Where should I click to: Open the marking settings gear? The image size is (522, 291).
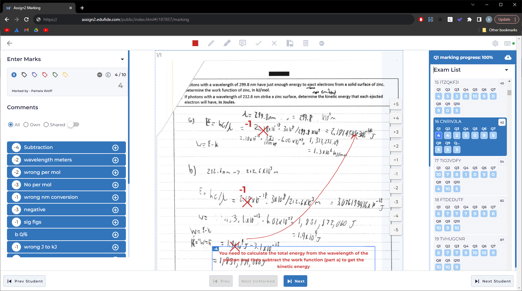(495, 43)
